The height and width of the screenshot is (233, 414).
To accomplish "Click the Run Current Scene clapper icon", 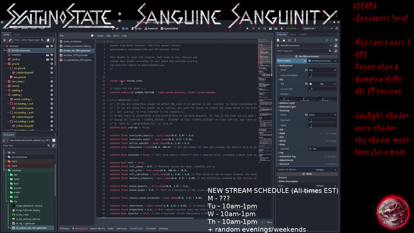I will pos(270,28).
